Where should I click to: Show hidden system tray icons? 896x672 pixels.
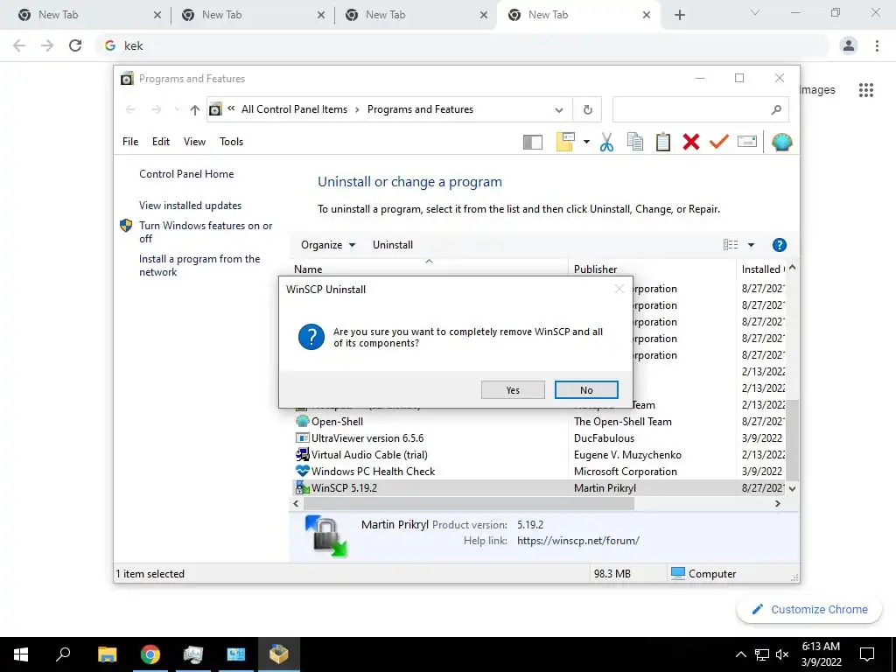[740, 654]
